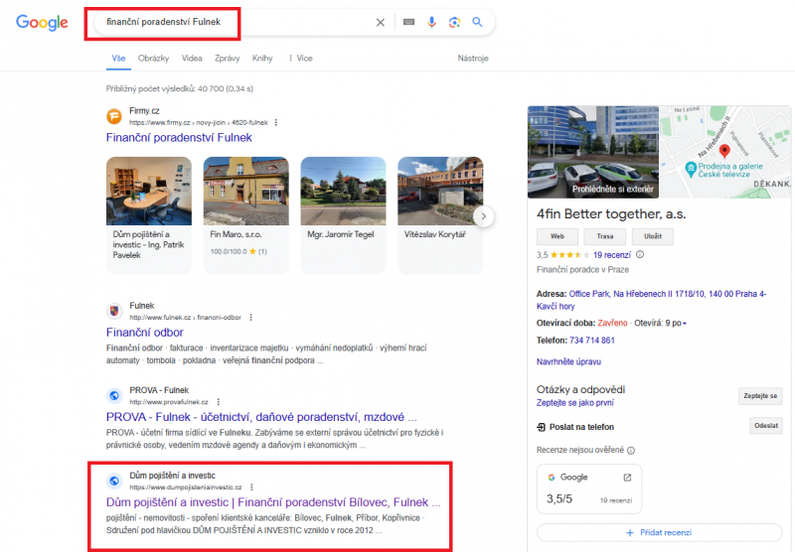Open the Vítězslav Korytář card
Screen dimensions: 795x552
click(x=440, y=215)
